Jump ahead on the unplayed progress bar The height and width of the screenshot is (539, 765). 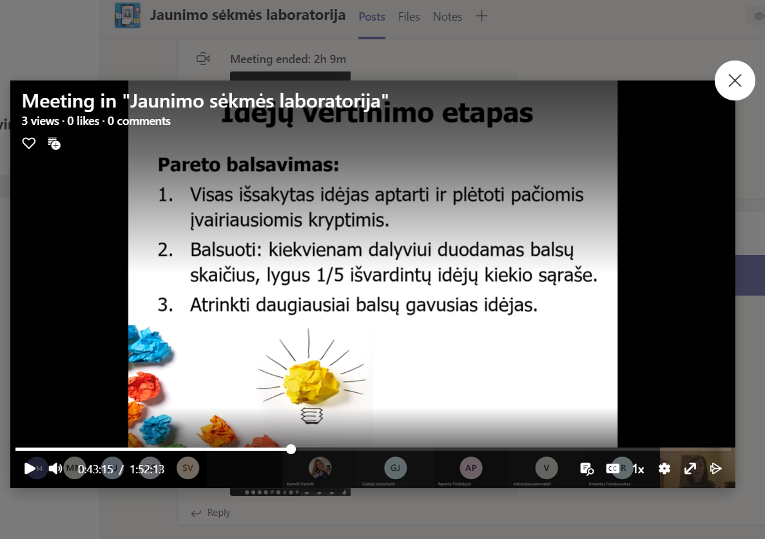click(x=512, y=449)
